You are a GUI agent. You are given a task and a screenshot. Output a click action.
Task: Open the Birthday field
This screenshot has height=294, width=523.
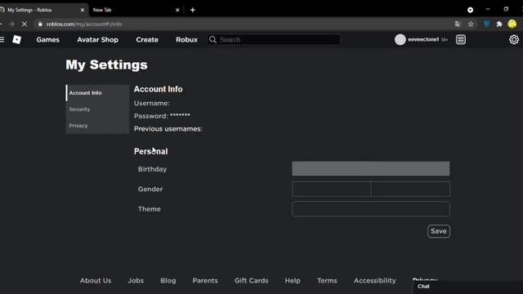click(x=370, y=169)
